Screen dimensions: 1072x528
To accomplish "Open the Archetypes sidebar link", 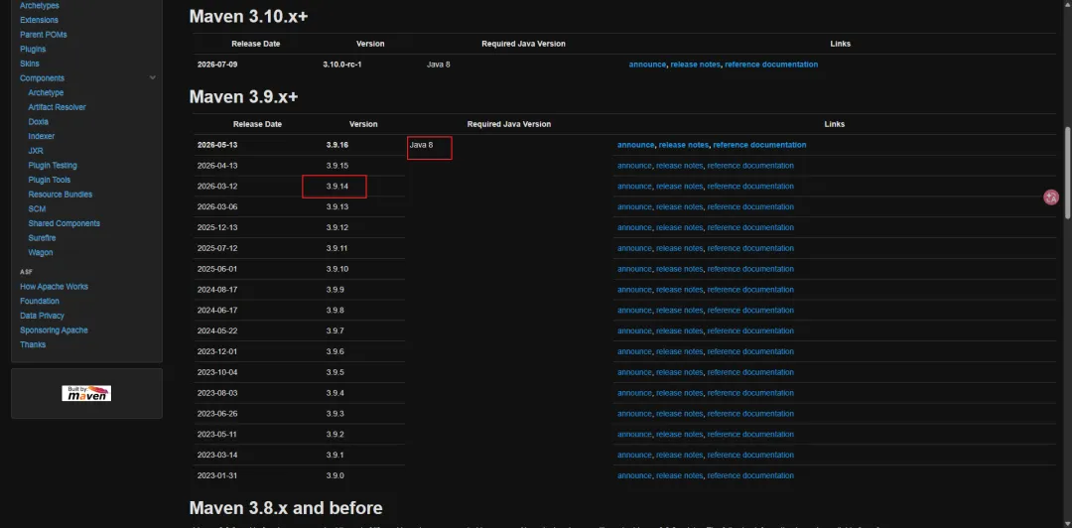I will click(x=39, y=6).
